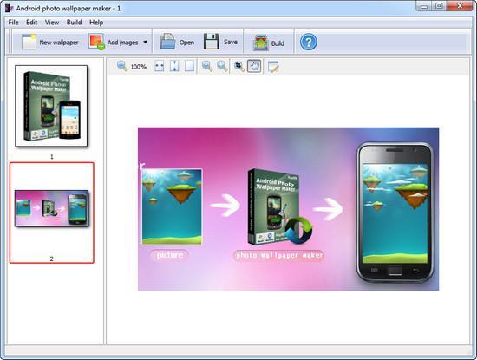The image size is (477, 360).
Task: Open help with the blue question mark
Action: pyautogui.click(x=309, y=42)
